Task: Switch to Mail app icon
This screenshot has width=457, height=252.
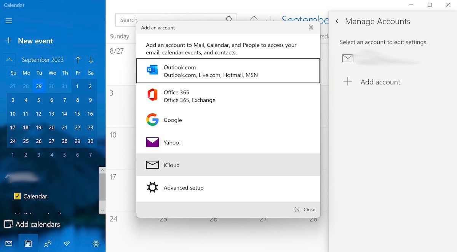Action: pos(9,244)
